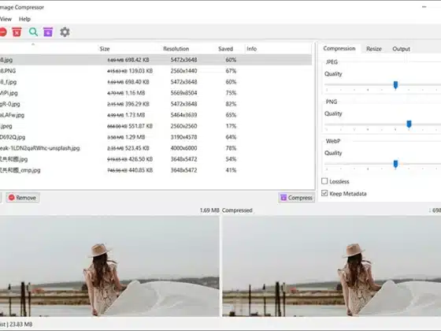Open the Help menu

coord(24,19)
